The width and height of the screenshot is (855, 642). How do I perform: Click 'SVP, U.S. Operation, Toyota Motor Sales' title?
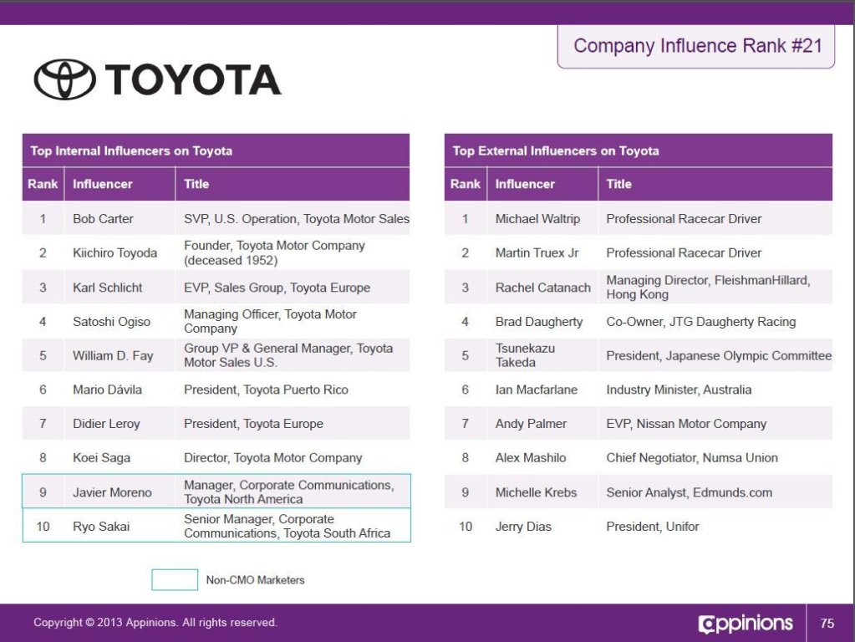point(297,219)
